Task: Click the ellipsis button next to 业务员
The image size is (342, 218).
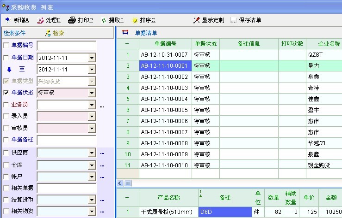Action: click(x=102, y=105)
